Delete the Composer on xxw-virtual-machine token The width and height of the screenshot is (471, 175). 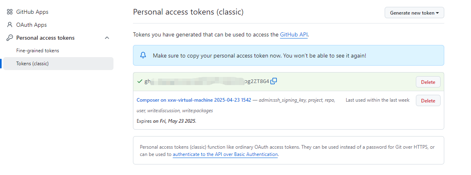[x=428, y=100]
